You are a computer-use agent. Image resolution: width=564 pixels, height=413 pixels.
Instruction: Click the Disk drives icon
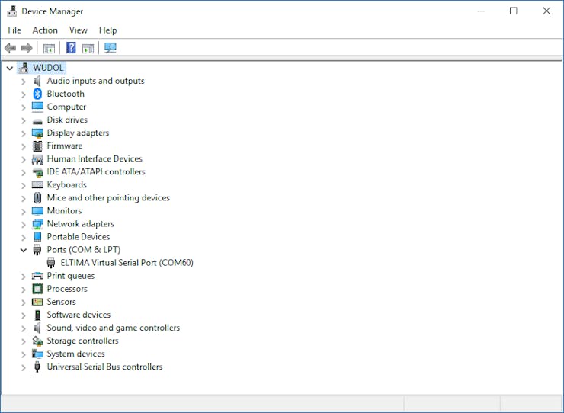(37, 121)
